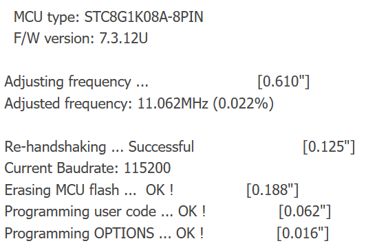The width and height of the screenshot is (366, 250).
Task: Click the MCU type STC8G1K08A-8PIN line
Action: pos(109,17)
